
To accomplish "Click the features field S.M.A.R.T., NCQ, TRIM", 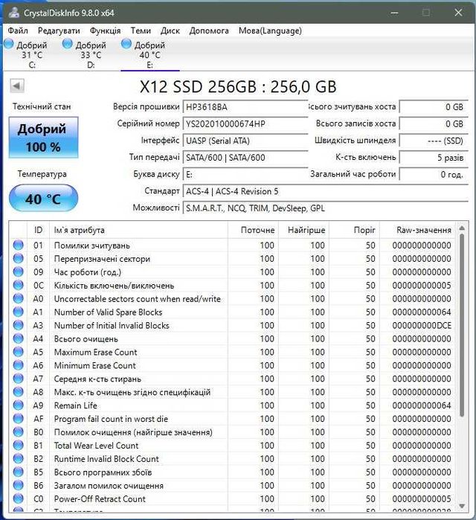I will coord(326,208).
